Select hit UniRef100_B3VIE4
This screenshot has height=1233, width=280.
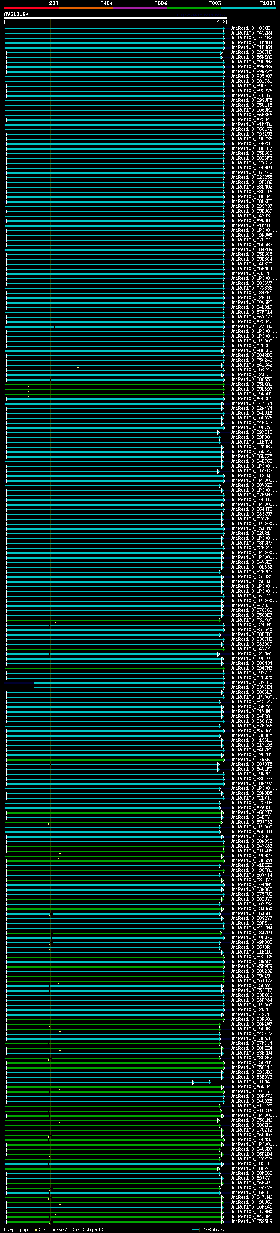coord(251,688)
